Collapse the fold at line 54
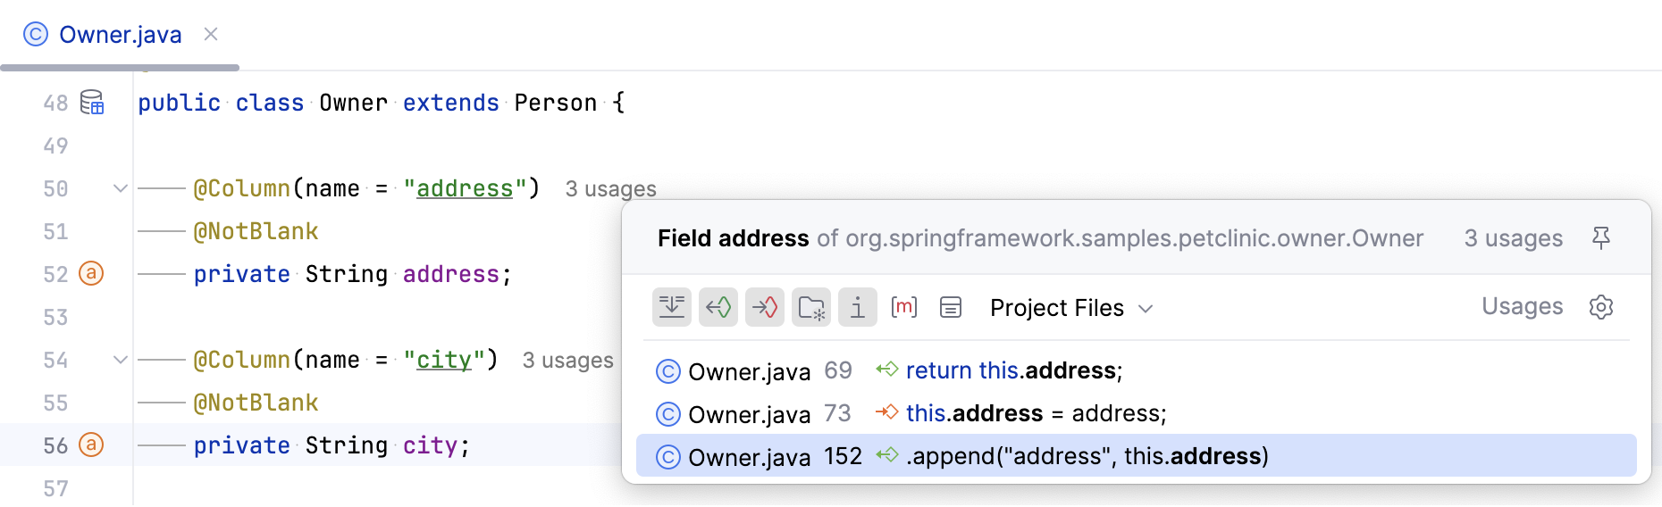 pyautogui.click(x=121, y=360)
